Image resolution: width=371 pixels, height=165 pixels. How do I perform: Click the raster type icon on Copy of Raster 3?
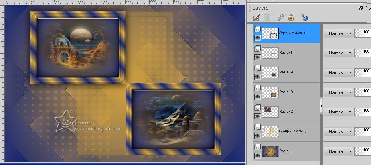tap(257, 29)
